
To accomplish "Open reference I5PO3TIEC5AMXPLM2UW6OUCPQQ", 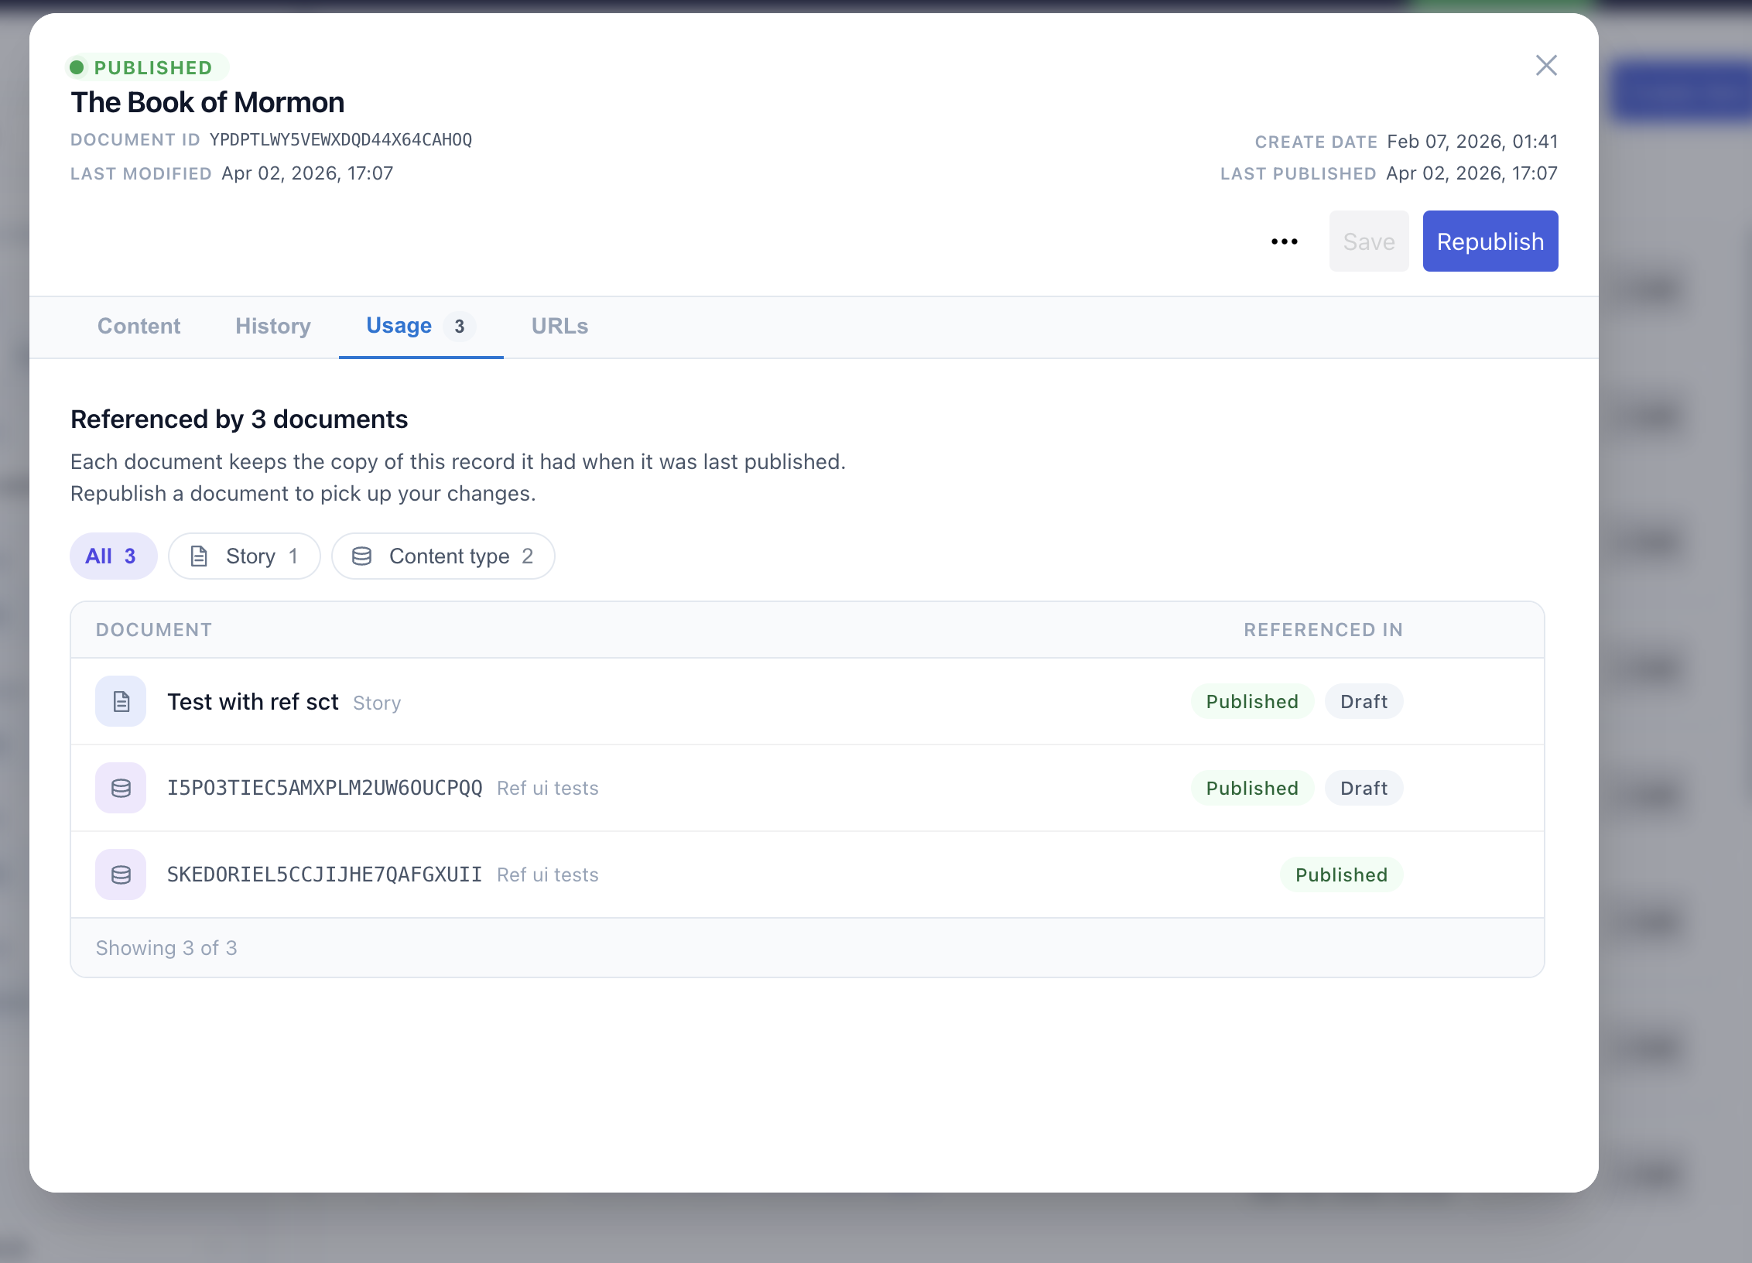I will coord(325,788).
